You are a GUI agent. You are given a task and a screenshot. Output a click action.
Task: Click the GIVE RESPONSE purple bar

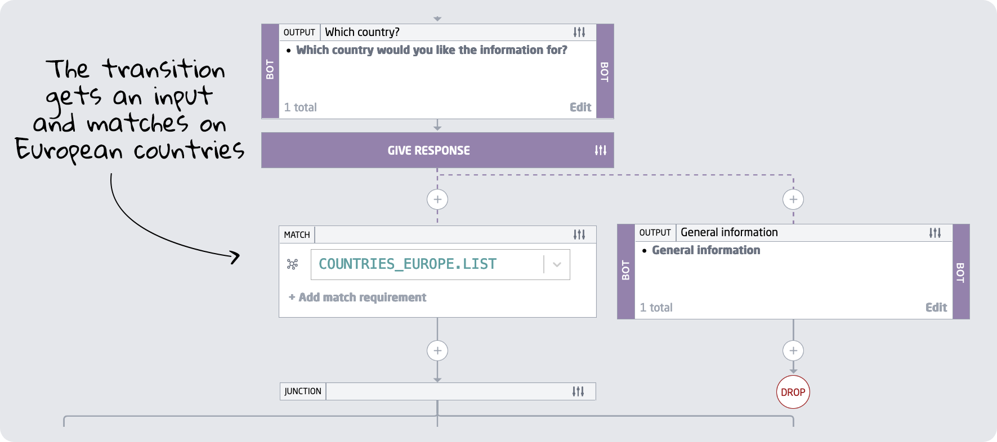(429, 150)
